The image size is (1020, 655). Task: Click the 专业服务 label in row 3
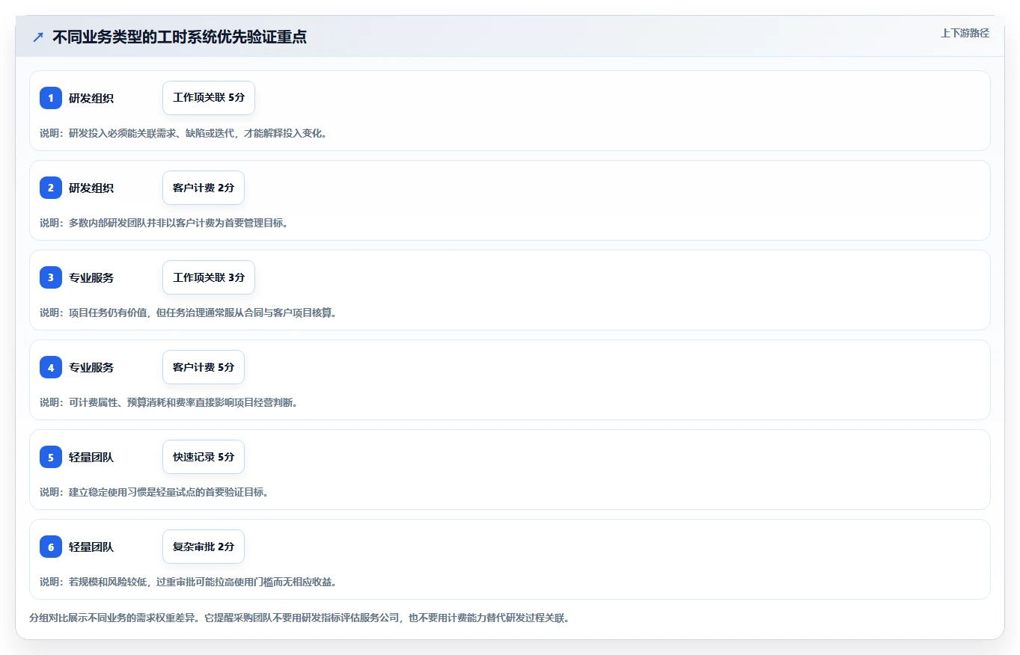click(x=91, y=277)
